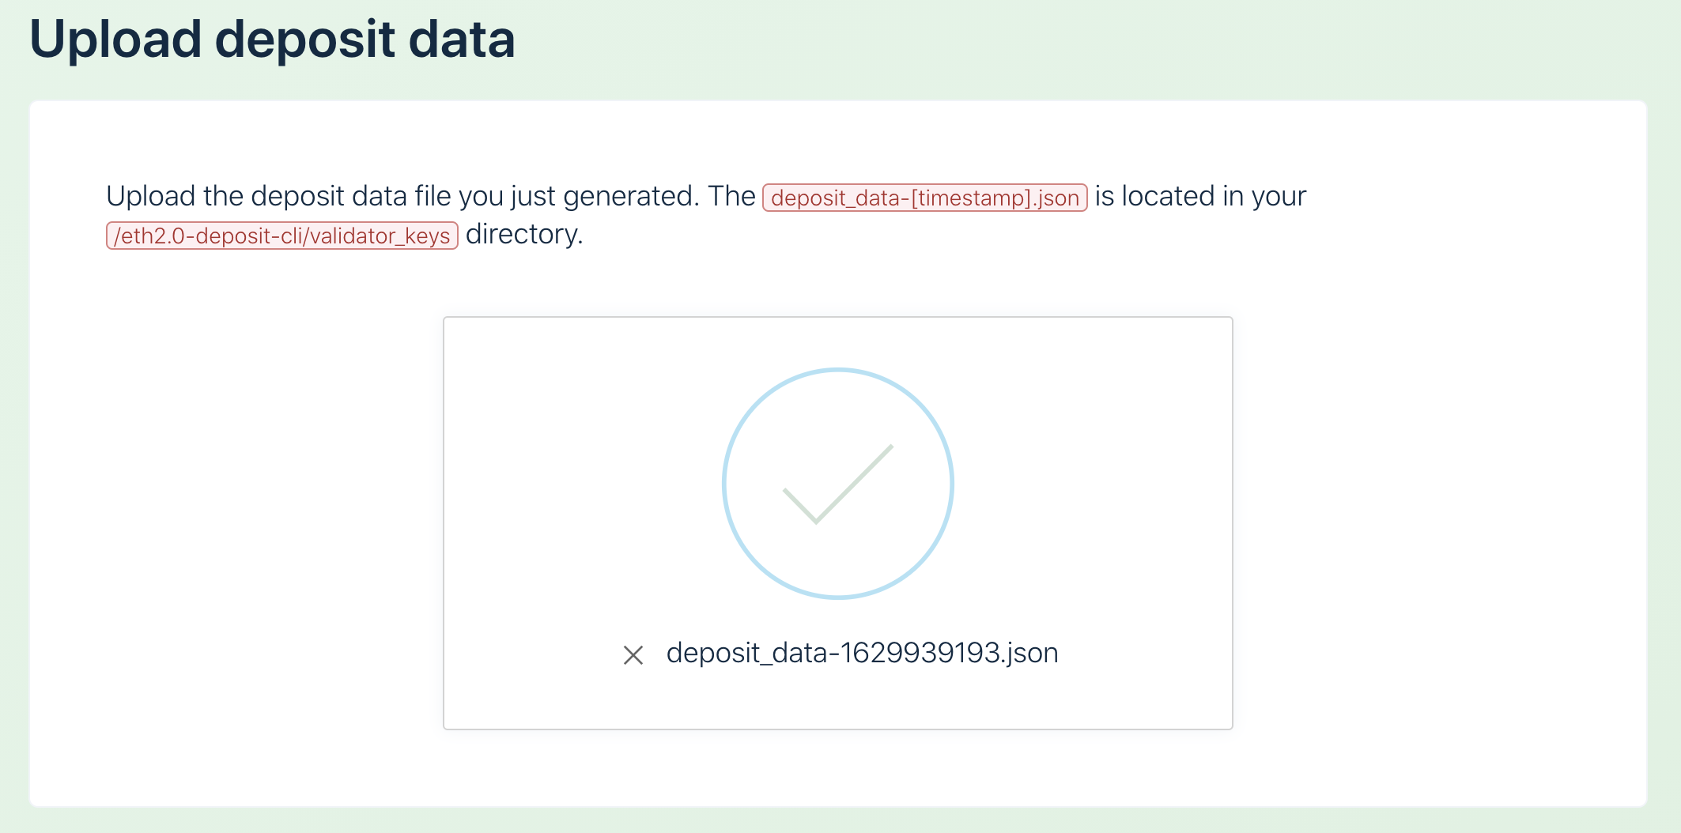This screenshot has width=1681, height=833.
Task: Select the deposit_data-1629939193.json file name
Action: tap(862, 654)
